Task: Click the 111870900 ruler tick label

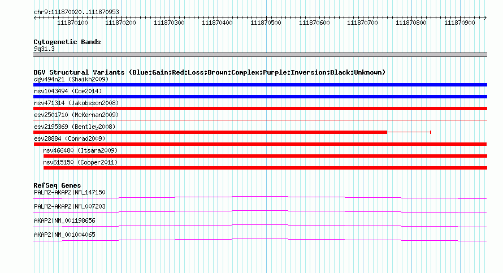Action: 459,23
